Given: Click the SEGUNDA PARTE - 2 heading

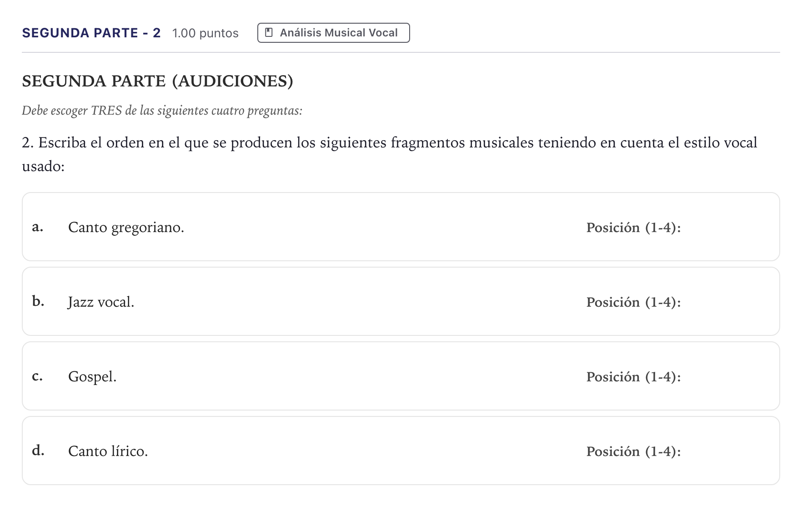Looking at the screenshot, I should [91, 33].
